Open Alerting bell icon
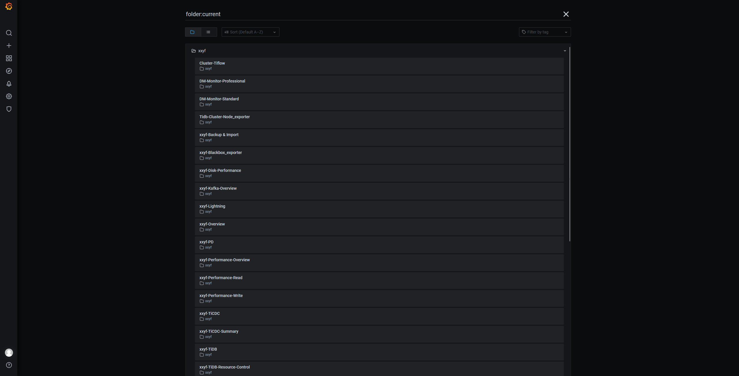 point(9,84)
